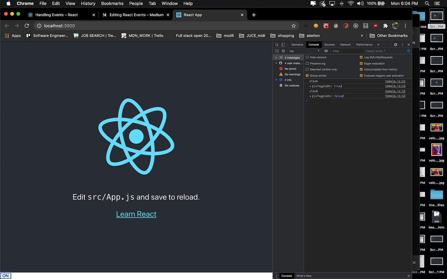This screenshot has height=279, width=447.
Task: Open the Extensions puzzle piece menu
Action: coord(385,26)
